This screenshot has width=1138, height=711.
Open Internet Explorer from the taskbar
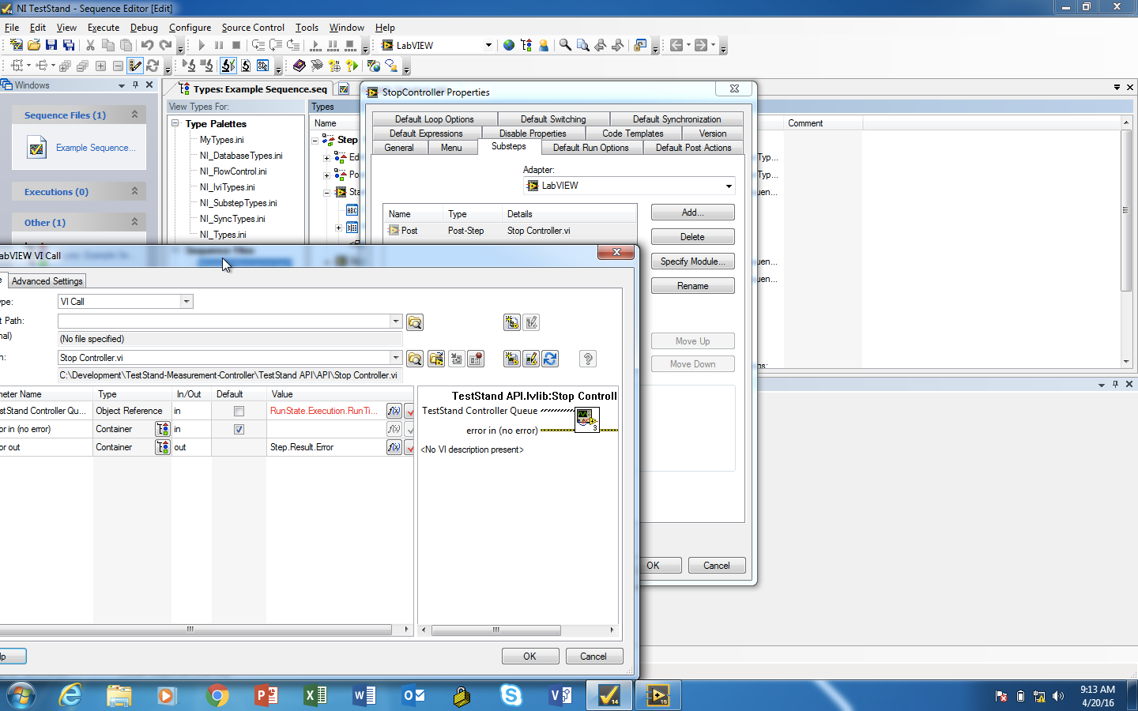70,695
